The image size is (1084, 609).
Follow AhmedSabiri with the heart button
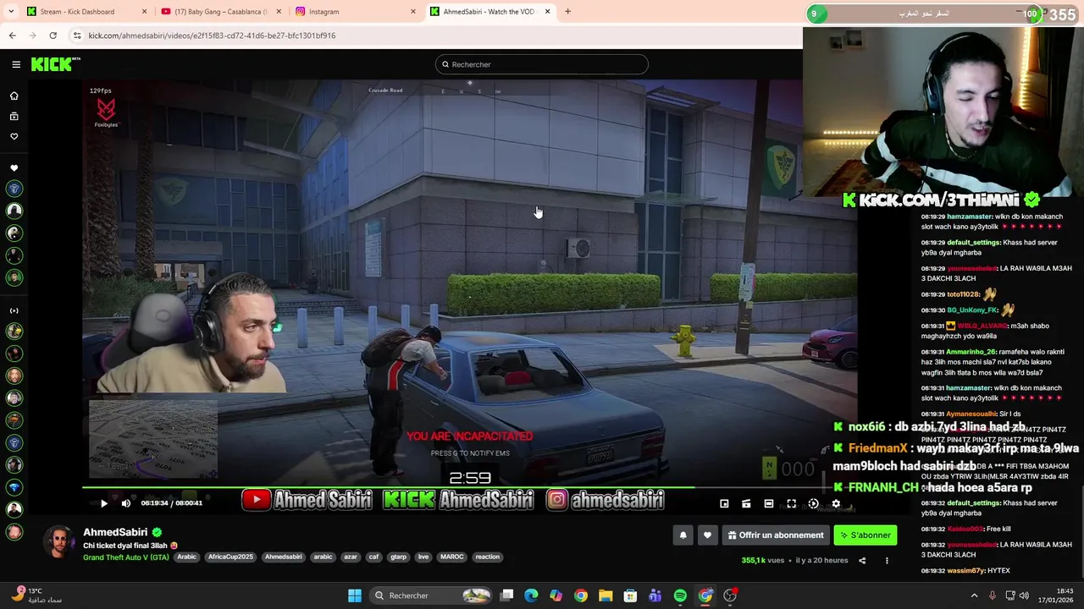point(707,535)
